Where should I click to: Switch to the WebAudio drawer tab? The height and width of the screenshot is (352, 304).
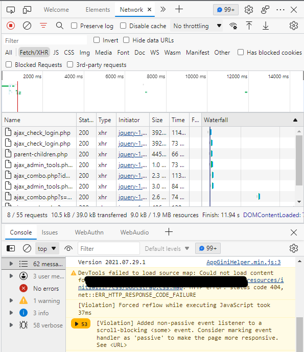click(x=134, y=232)
